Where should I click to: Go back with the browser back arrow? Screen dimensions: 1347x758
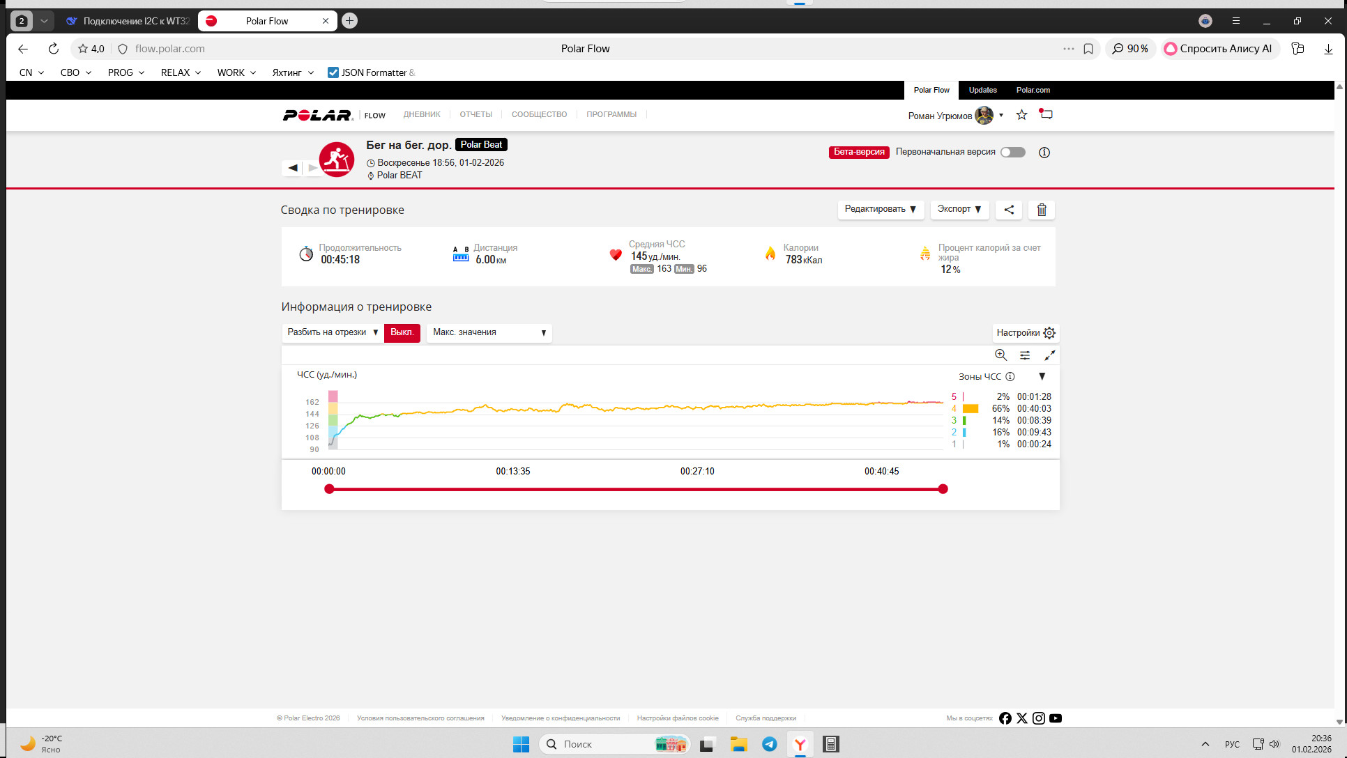pyautogui.click(x=23, y=49)
